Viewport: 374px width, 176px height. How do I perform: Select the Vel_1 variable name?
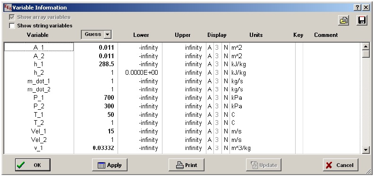click(x=39, y=131)
